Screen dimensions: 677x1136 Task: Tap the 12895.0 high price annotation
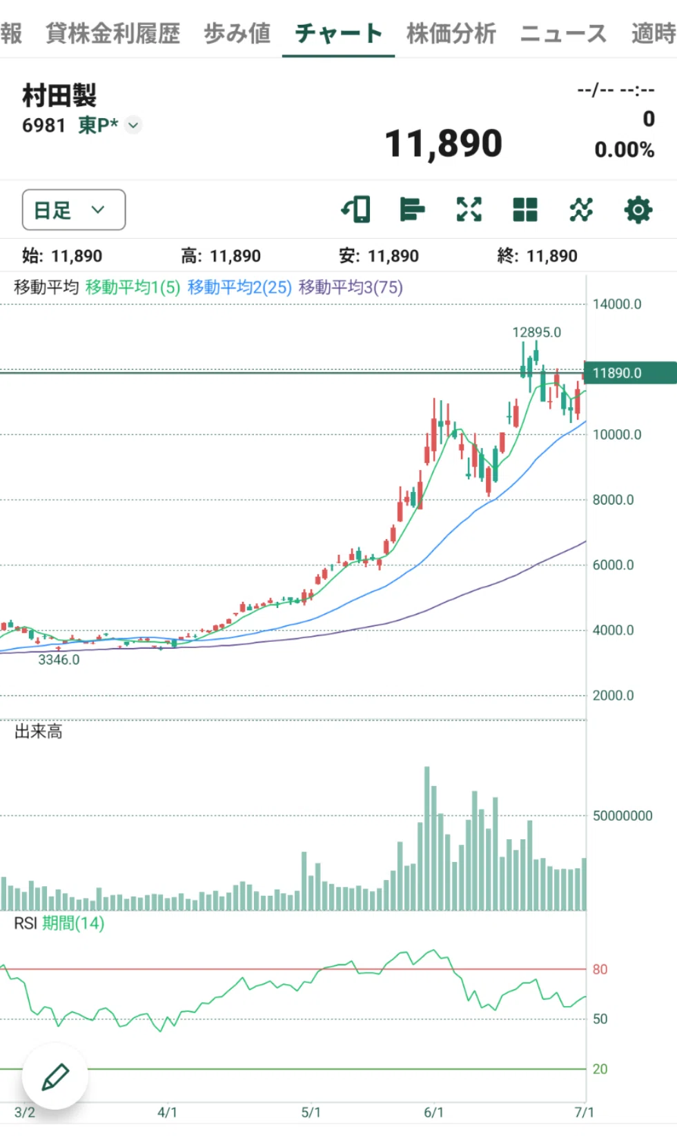click(x=536, y=332)
